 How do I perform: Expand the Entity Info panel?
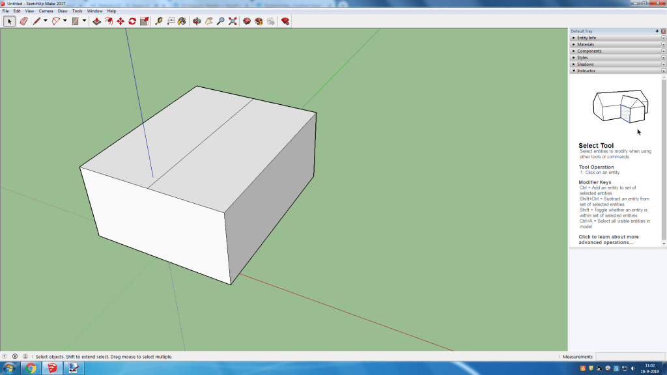click(586, 38)
